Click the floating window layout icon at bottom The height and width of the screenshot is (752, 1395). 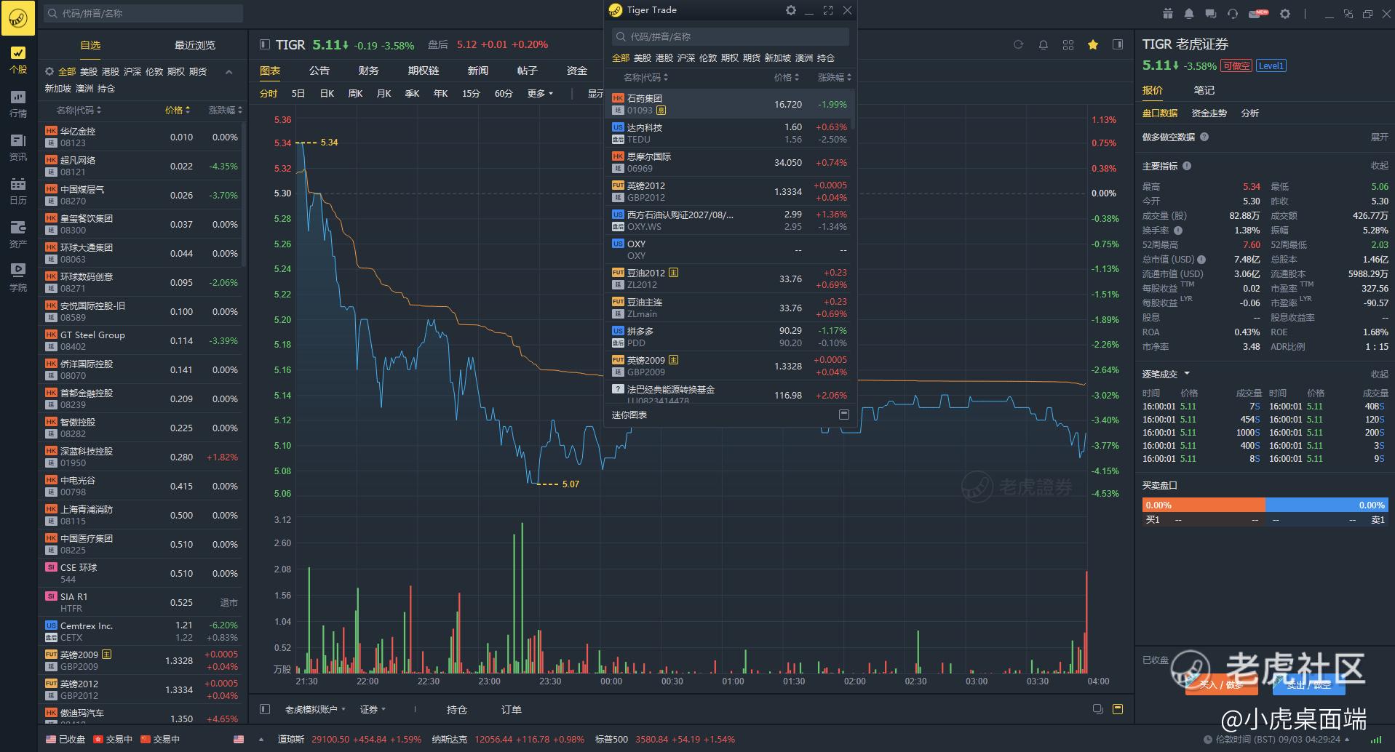pos(1097,709)
